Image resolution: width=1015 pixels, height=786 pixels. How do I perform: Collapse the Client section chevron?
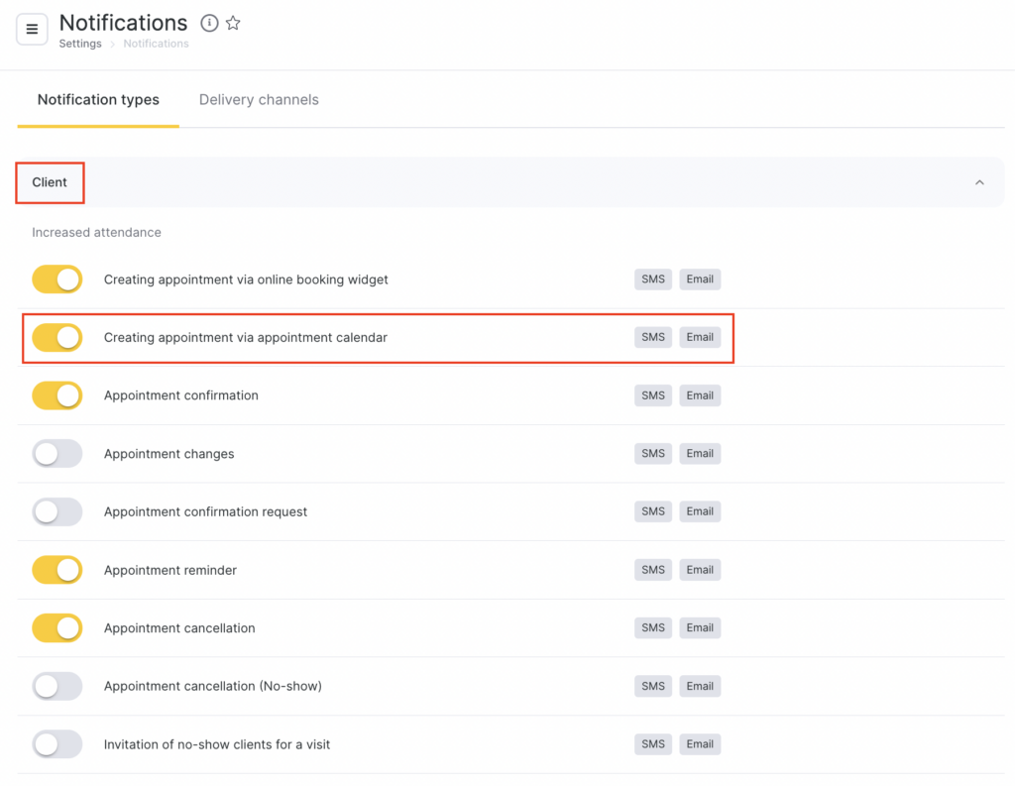(x=979, y=182)
